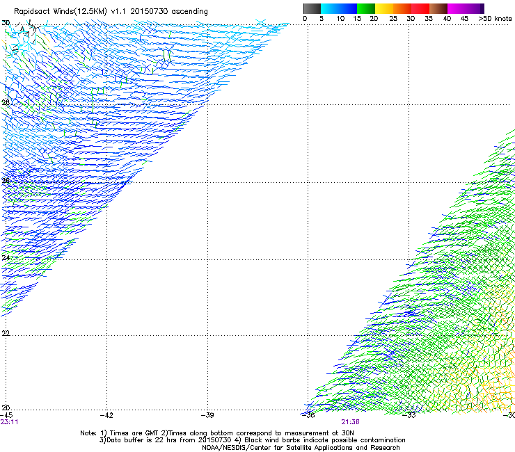Click the red 30-35 knots color segment
This screenshot has height=452, width=515.
420,8
